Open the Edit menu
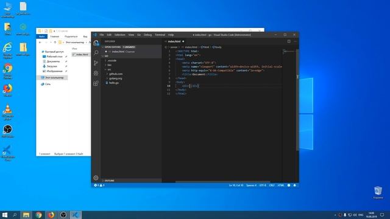 109,35
